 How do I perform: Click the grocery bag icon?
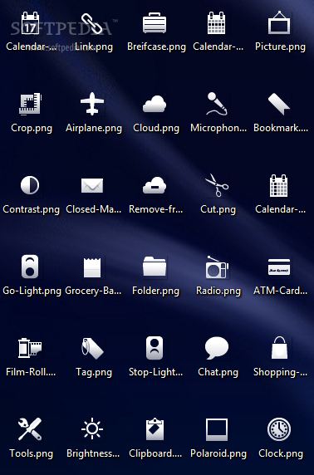pos(92,267)
